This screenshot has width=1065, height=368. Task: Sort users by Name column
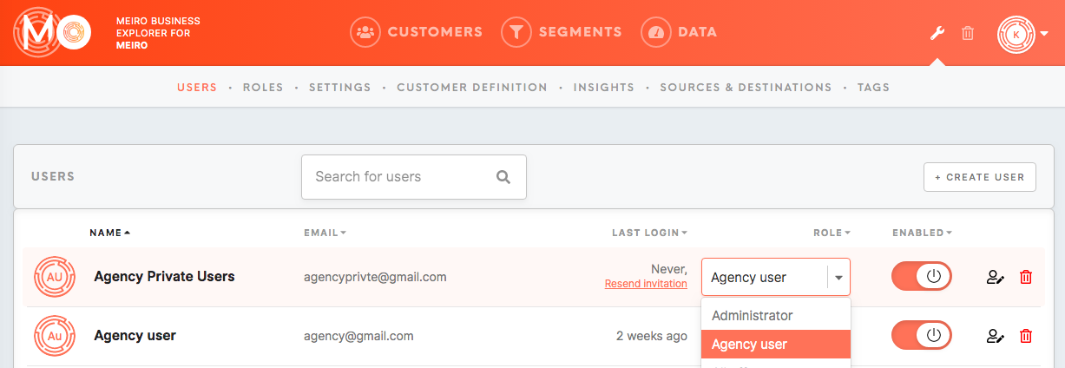point(110,233)
